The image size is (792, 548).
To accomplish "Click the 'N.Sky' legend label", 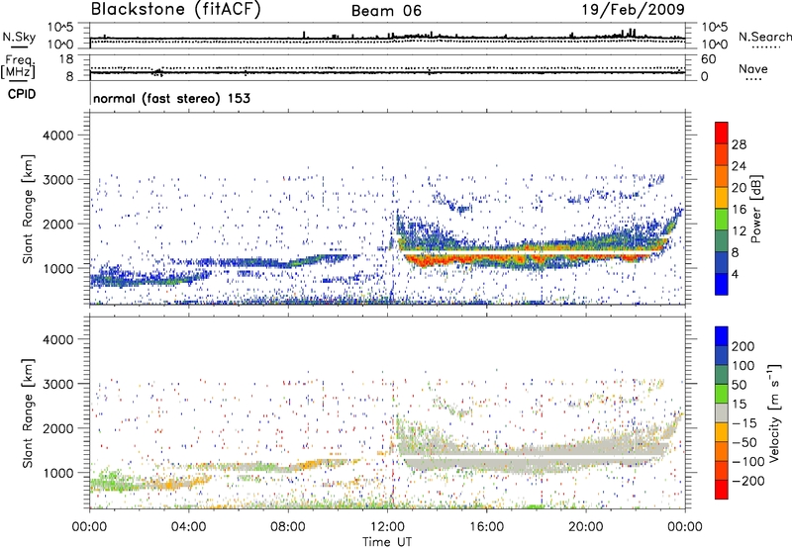I will point(19,37).
